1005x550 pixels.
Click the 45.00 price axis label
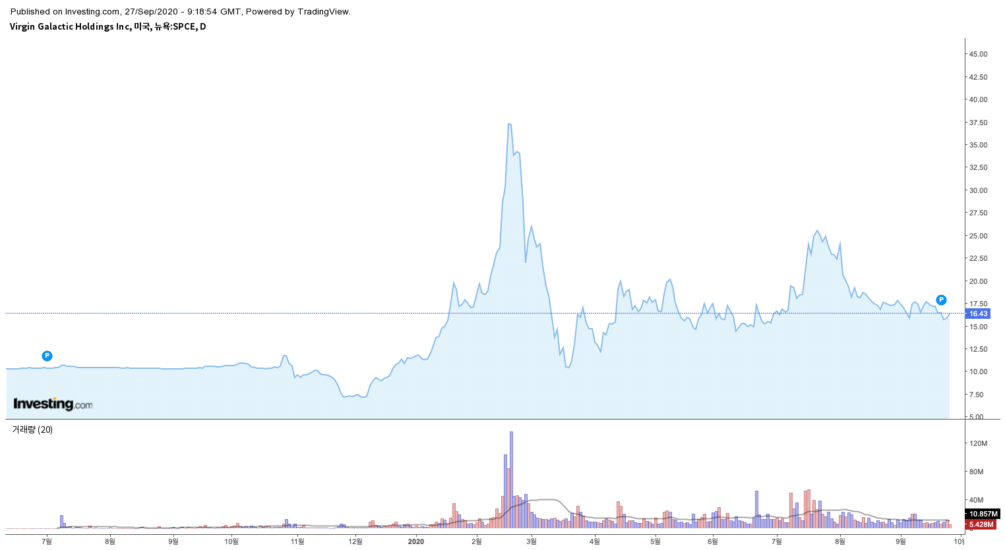click(978, 54)
